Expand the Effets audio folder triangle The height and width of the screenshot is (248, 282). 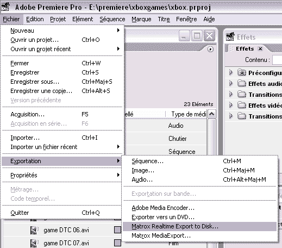point(231,83)
